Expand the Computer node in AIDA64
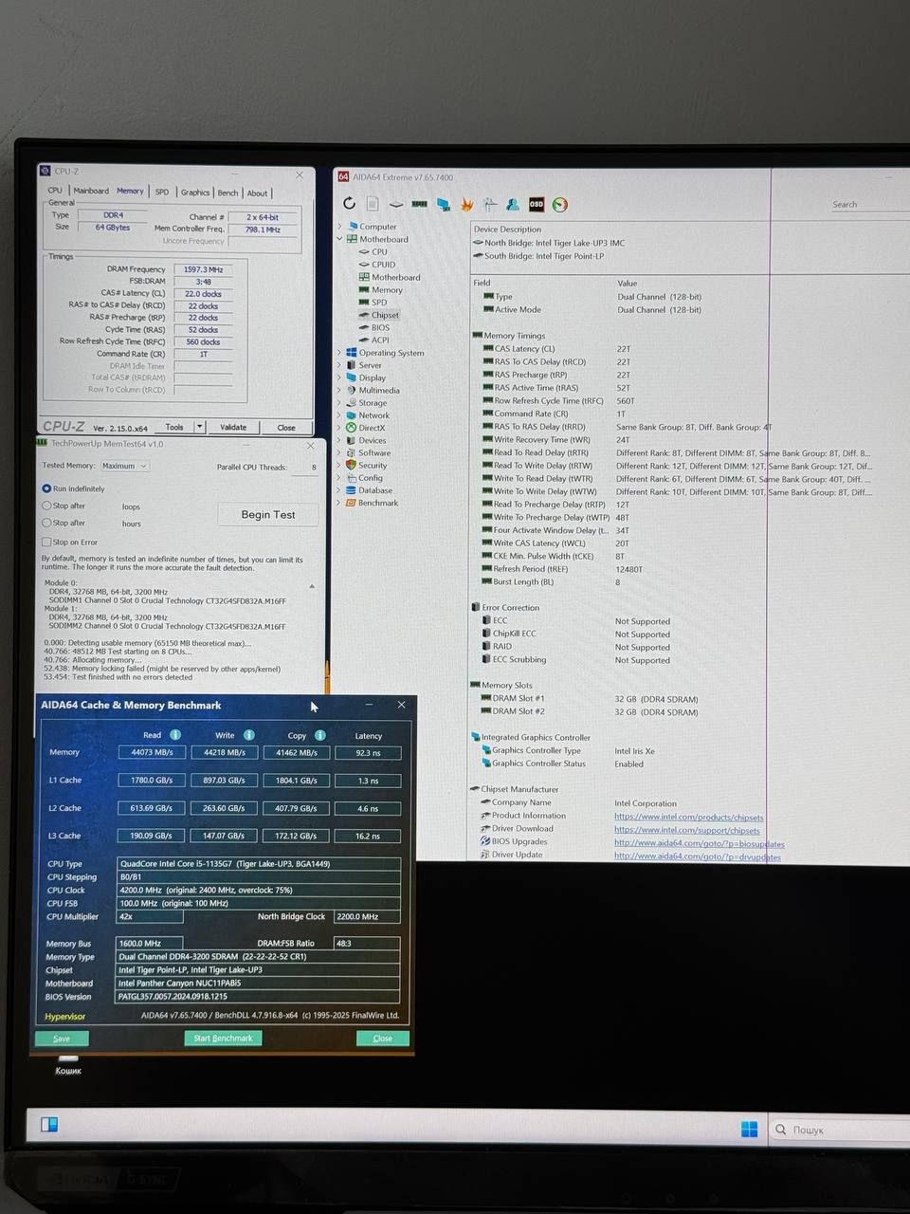The width and height of the screenshot is (910, 1214). point(340,227)
